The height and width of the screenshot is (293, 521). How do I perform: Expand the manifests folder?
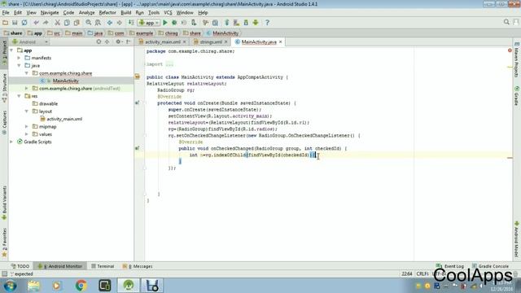19,58
